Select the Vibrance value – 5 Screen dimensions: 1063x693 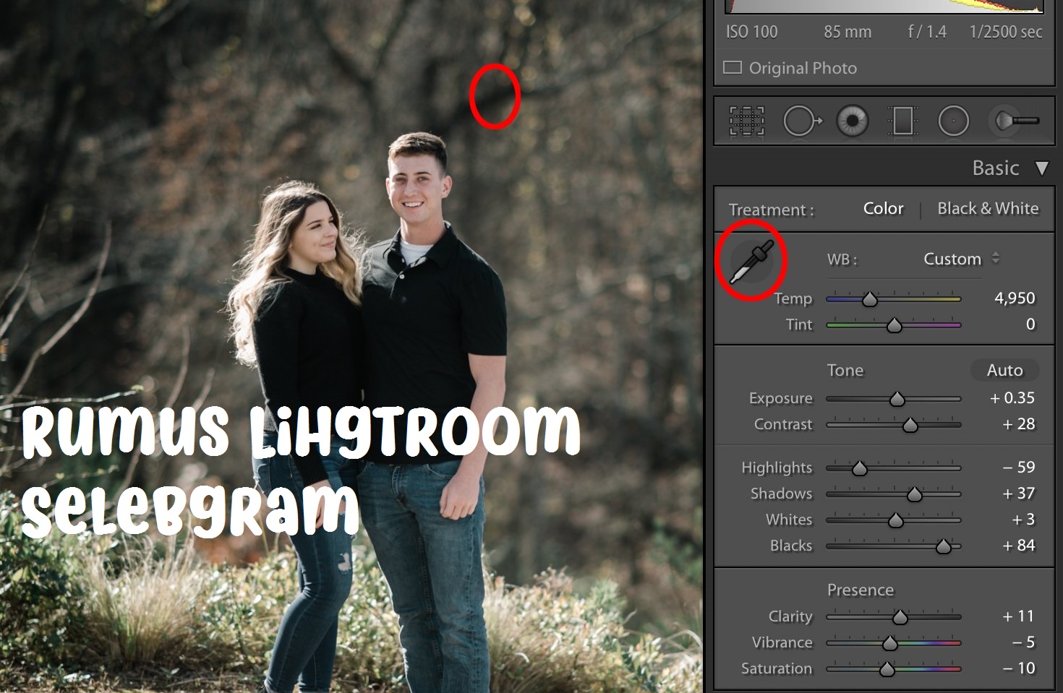tap(1023, 642)
